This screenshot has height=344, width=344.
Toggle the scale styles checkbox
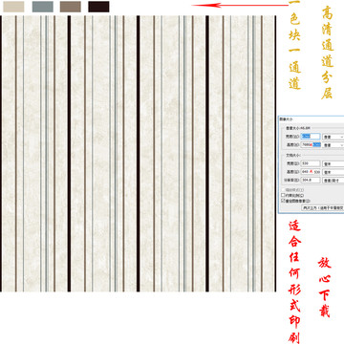coord(283,190)
